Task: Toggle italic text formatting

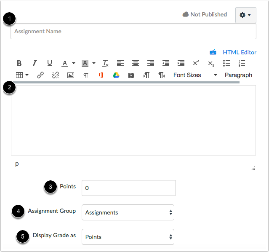Action: pyautogui.click(x=35, y=63)
